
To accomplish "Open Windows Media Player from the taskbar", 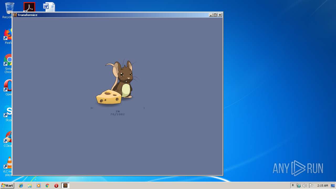I will (39, 186).
